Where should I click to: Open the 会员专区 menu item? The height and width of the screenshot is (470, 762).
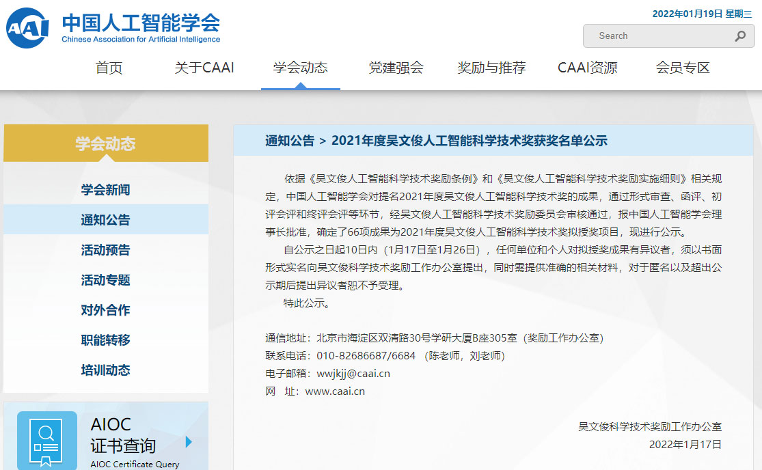click(x=683, y=68)
